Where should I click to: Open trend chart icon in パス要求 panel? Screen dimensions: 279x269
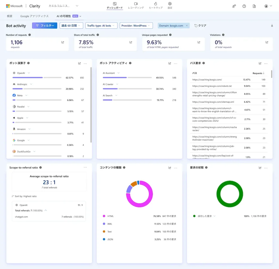tap(260, 64)
